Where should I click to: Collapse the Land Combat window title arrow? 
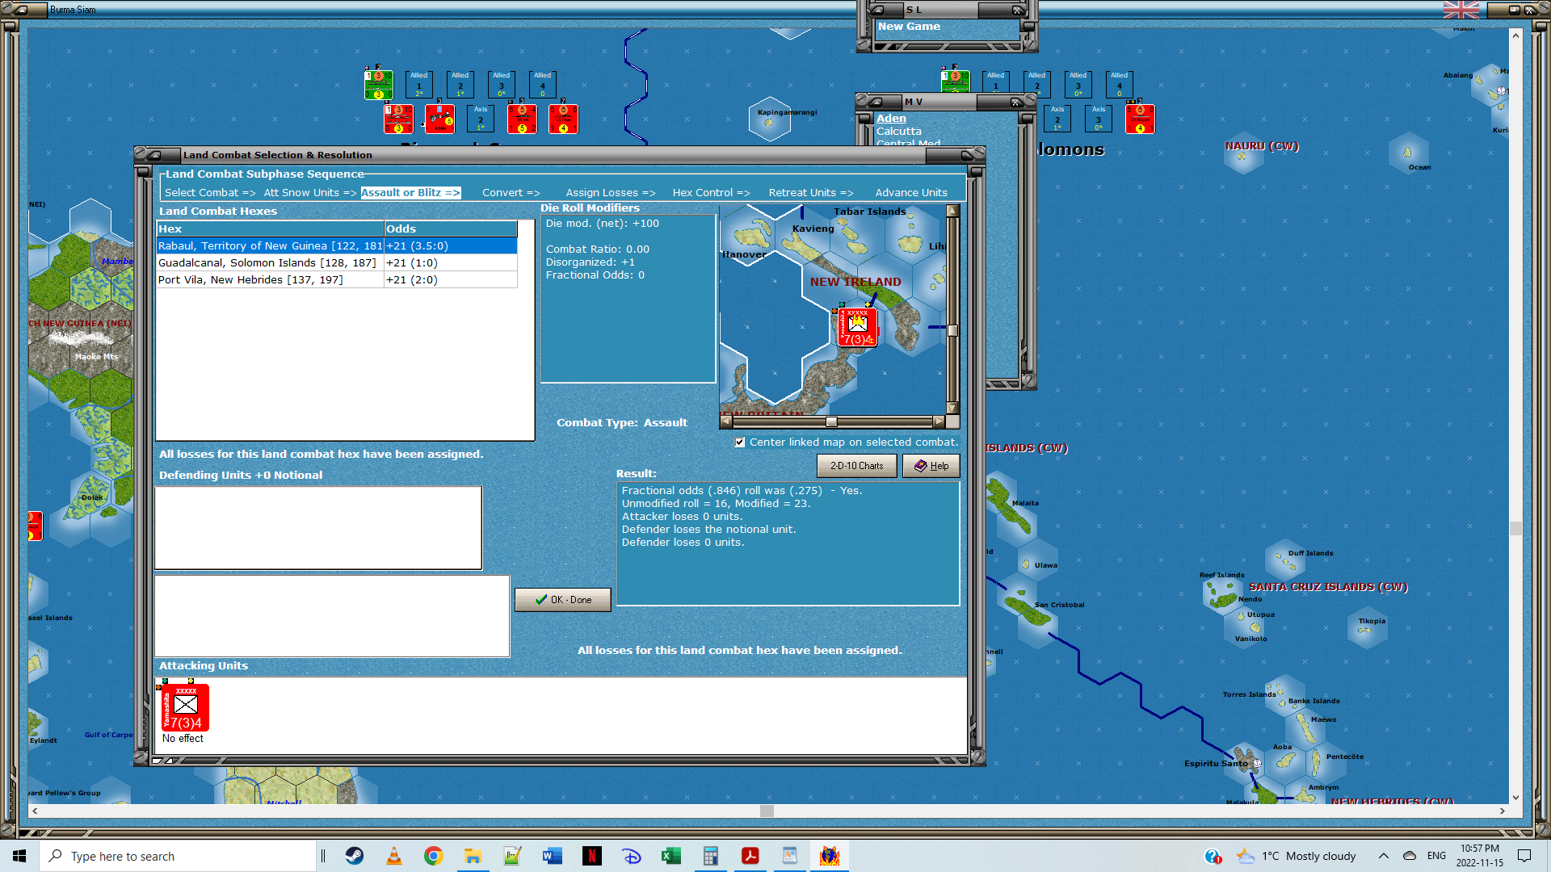pos(153,154)
